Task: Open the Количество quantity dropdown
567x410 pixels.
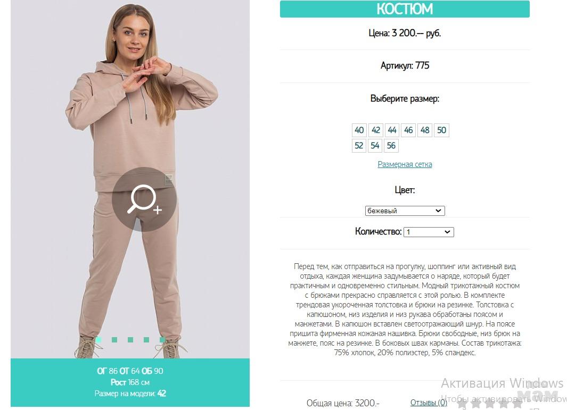Action: pyautogui.click(x=429, y=232)
